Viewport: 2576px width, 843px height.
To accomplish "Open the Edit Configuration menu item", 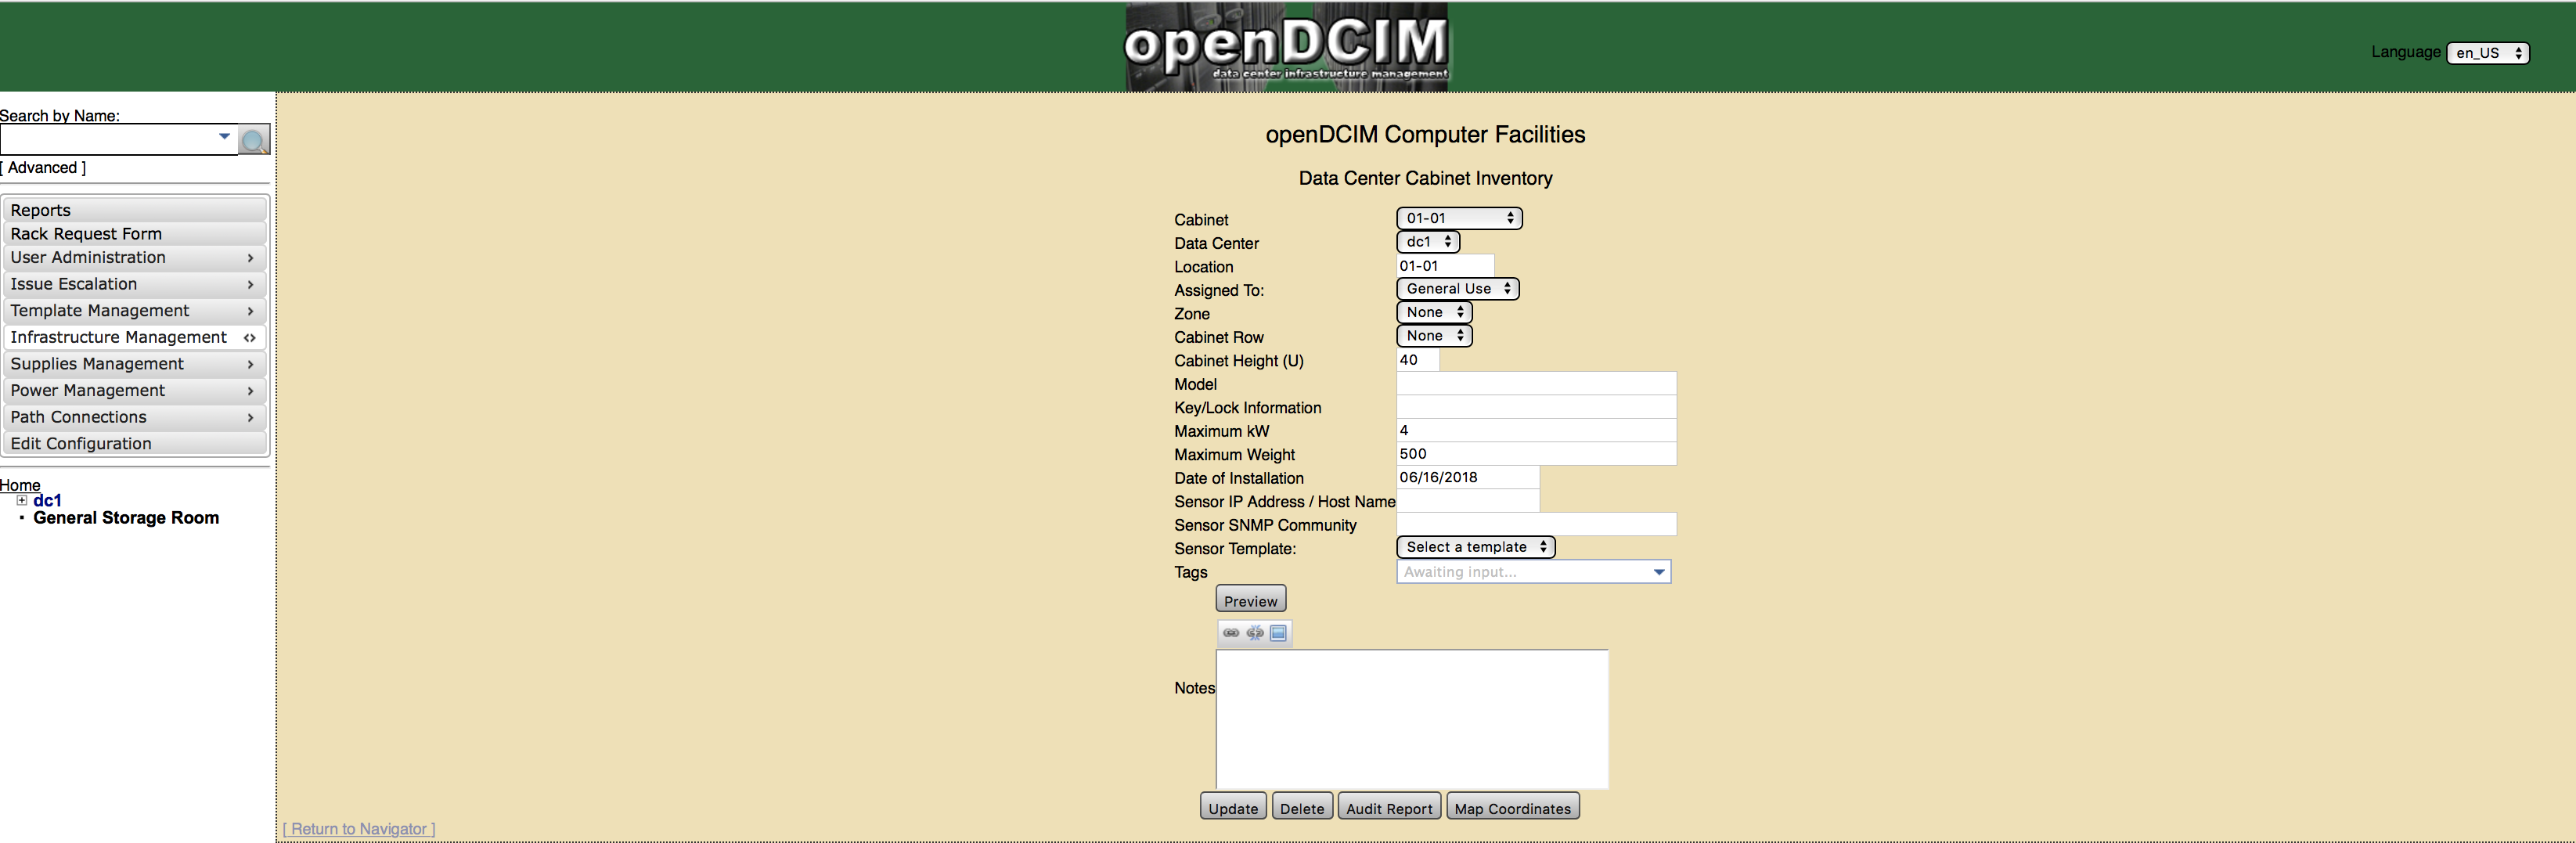I will click(x=135, y=444).
